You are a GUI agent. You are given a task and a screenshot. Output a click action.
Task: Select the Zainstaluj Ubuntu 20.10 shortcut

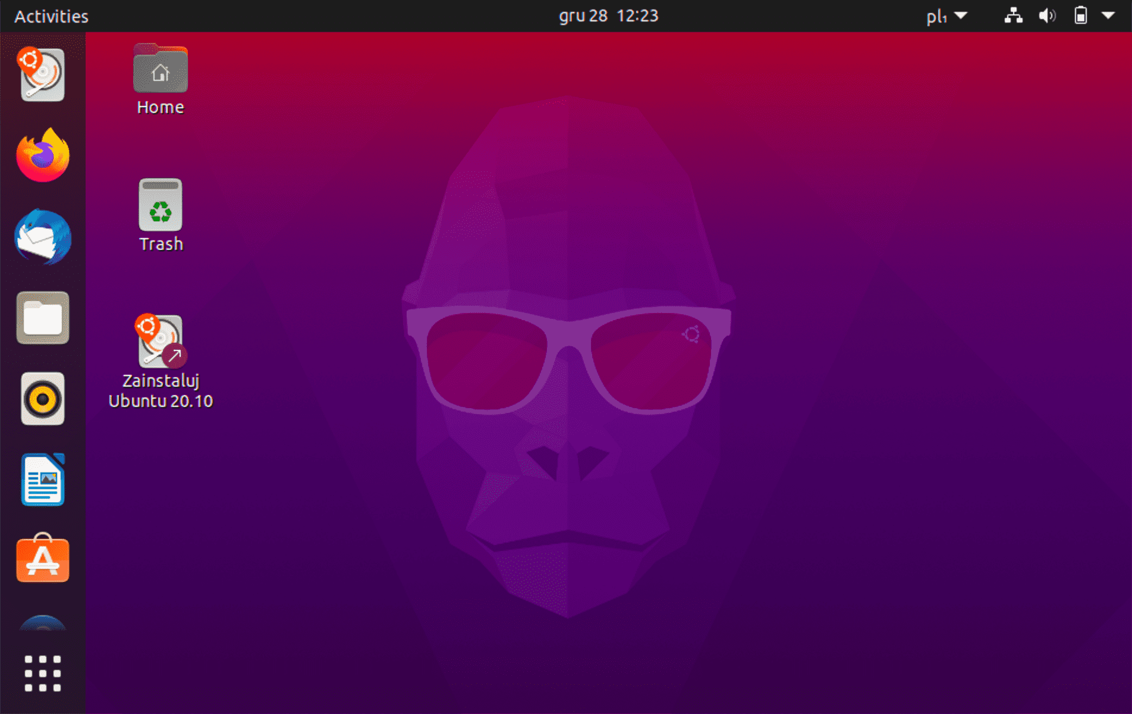coord(161,362)
